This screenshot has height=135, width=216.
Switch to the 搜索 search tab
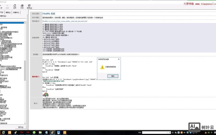pos(8,12)
